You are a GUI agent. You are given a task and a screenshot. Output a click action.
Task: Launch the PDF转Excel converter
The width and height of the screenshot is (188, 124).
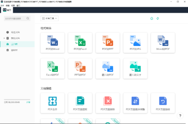80,43
